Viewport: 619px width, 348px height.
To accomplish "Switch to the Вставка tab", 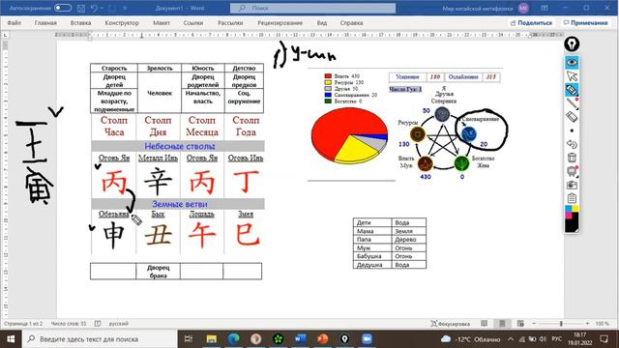I will coord(80,23).
